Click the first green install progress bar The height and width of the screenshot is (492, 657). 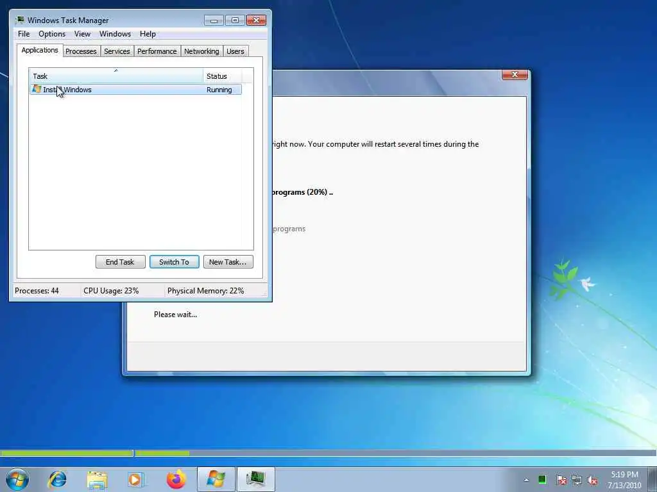click(67, 453)
